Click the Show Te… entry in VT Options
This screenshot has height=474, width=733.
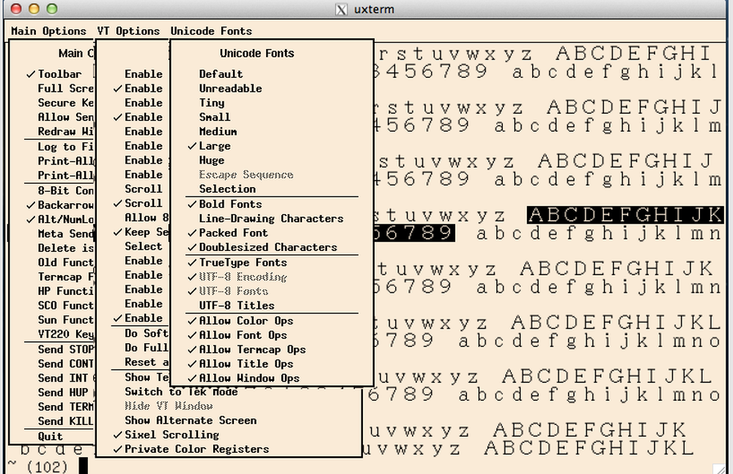pyautogui.click(x=147, y=377)
